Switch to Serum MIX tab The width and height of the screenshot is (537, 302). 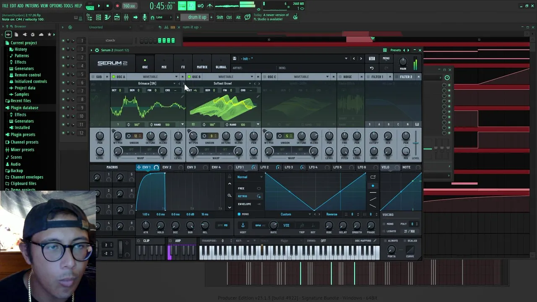click(164, 63)
